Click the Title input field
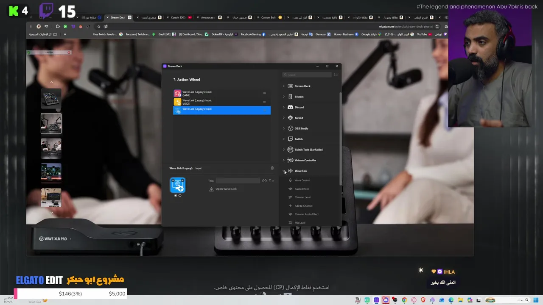 238,180
